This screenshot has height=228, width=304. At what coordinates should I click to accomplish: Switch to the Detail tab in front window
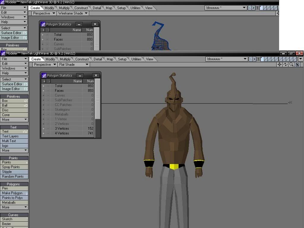98,59
